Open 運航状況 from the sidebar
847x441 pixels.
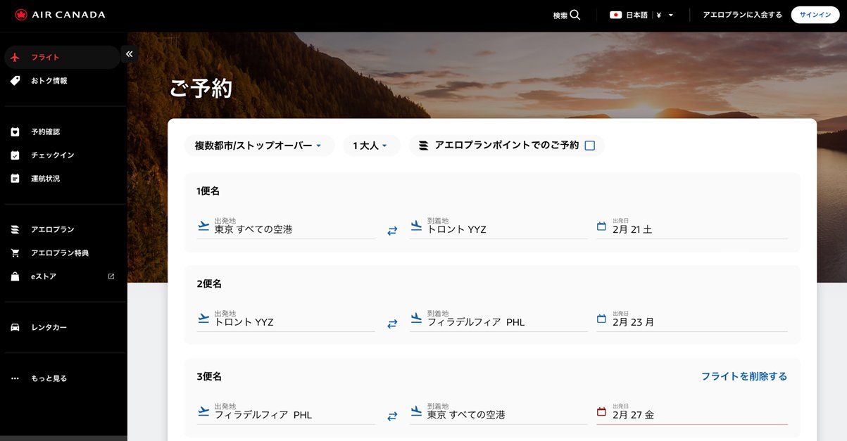point(45,179)
